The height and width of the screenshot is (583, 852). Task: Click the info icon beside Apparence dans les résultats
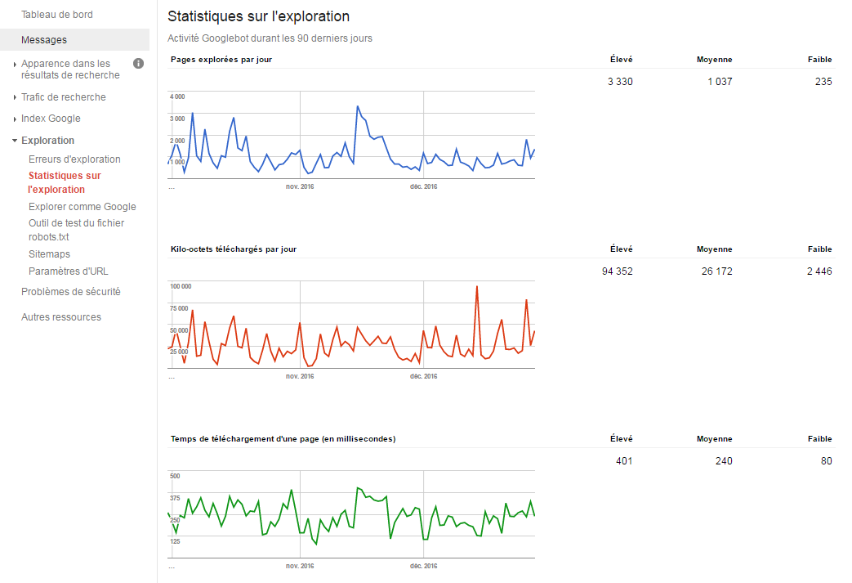point(139,64)
